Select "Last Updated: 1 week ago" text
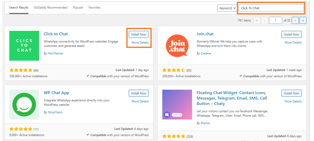Viewport: 314px width, 141px height. click(x=284, y=70)
